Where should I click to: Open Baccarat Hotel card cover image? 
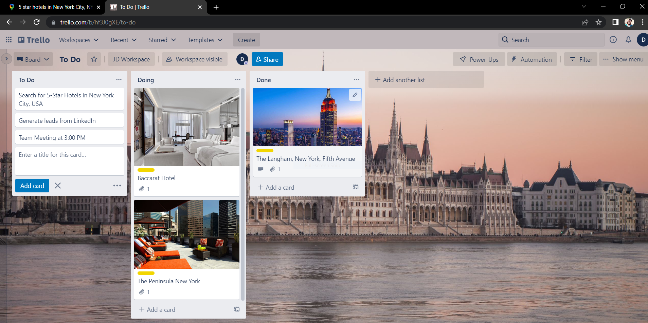point(187,127)
